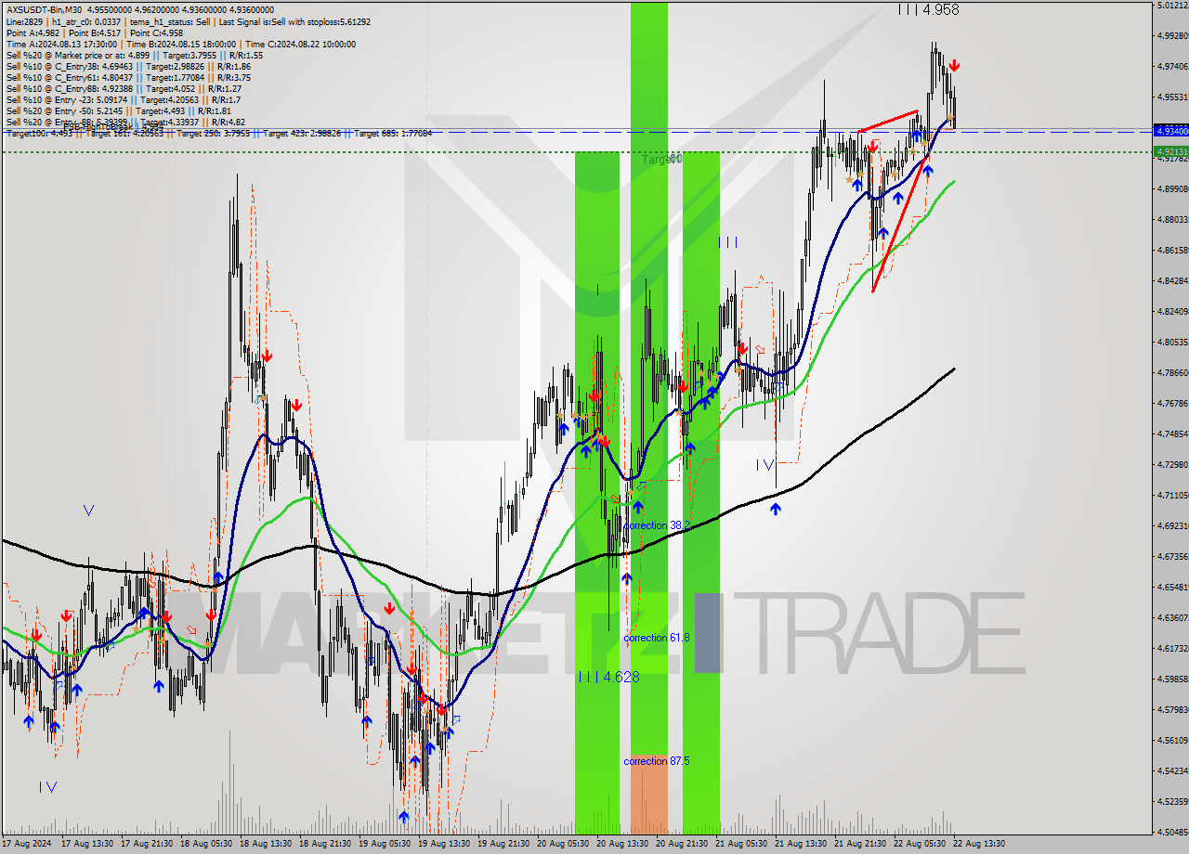Click the '19 Aug 05:30' time label

(385, 844)
